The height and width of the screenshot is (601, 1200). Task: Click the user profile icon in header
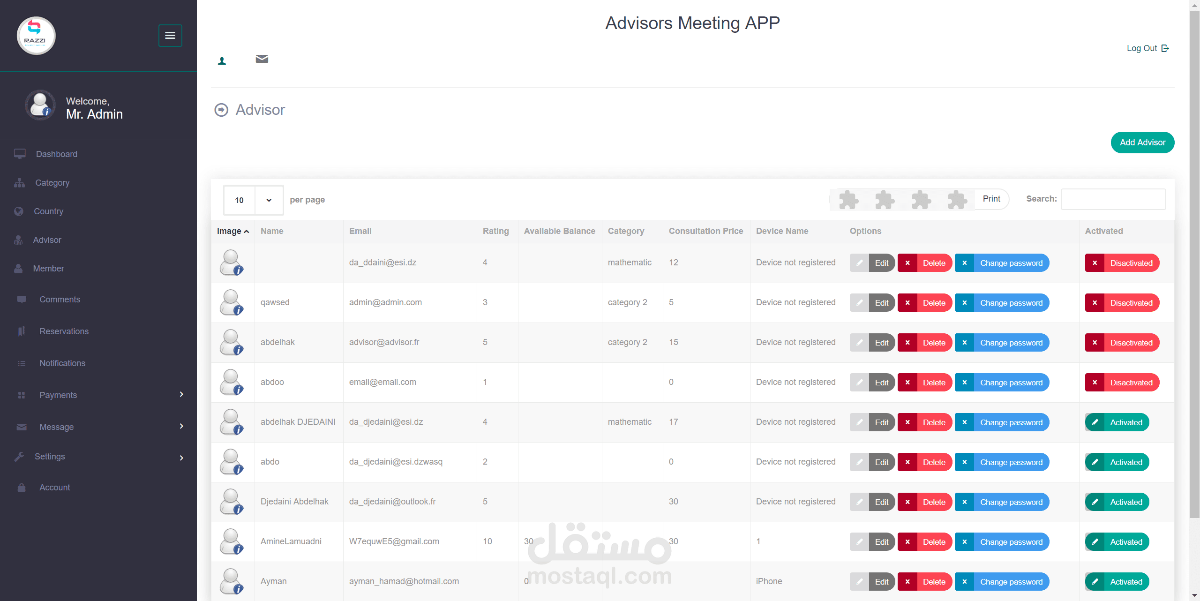point(222,61)
